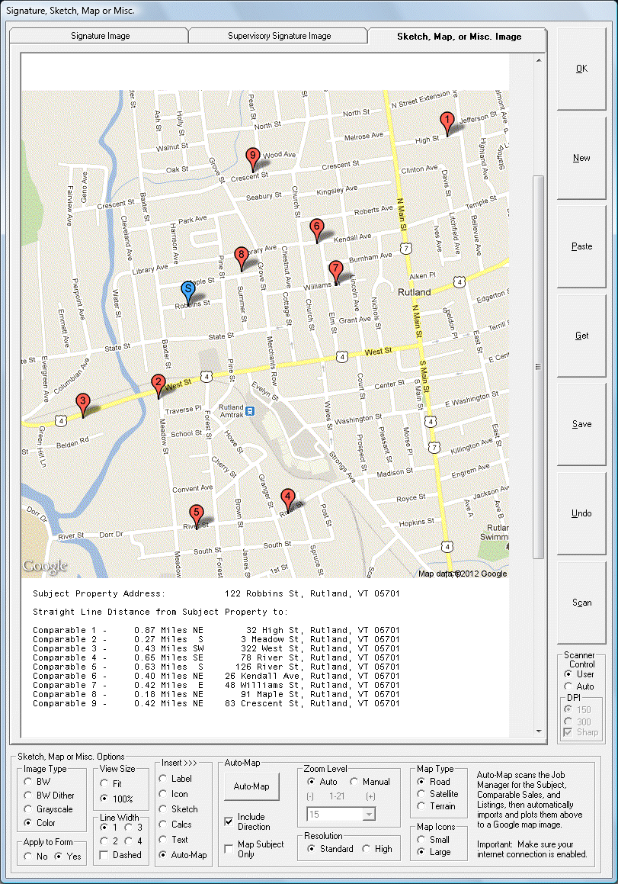618x884 pixels.
Task: Select Insert Auto-Map option
Action: [183, 855]
